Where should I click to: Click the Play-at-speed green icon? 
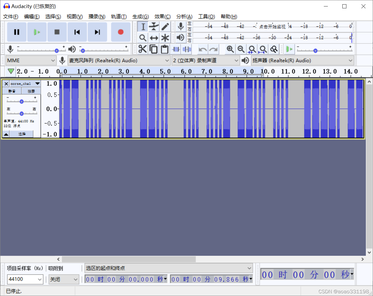[289, 49]
